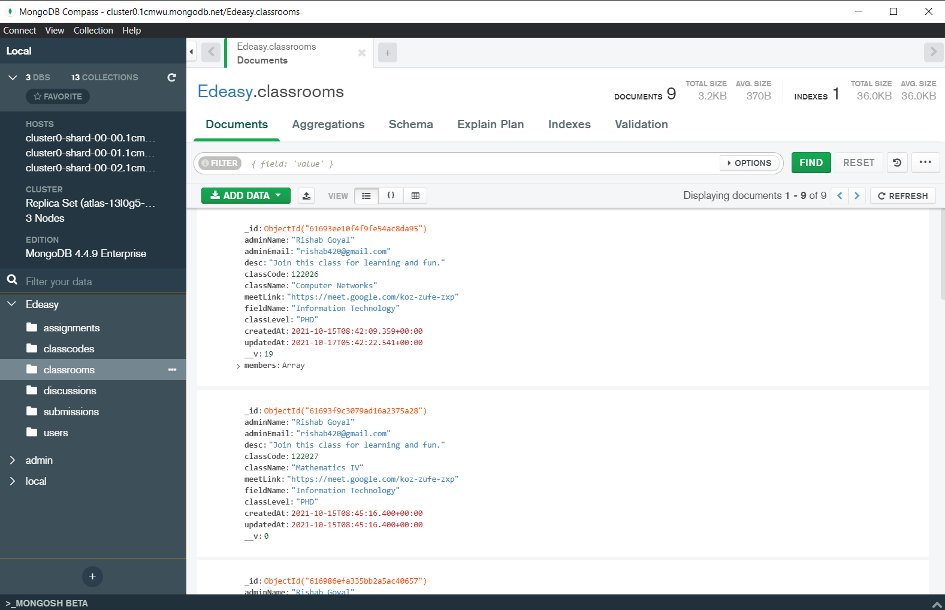Click the Edeasy database link in header
Screen dimensions: 945x610
(225, 91)
